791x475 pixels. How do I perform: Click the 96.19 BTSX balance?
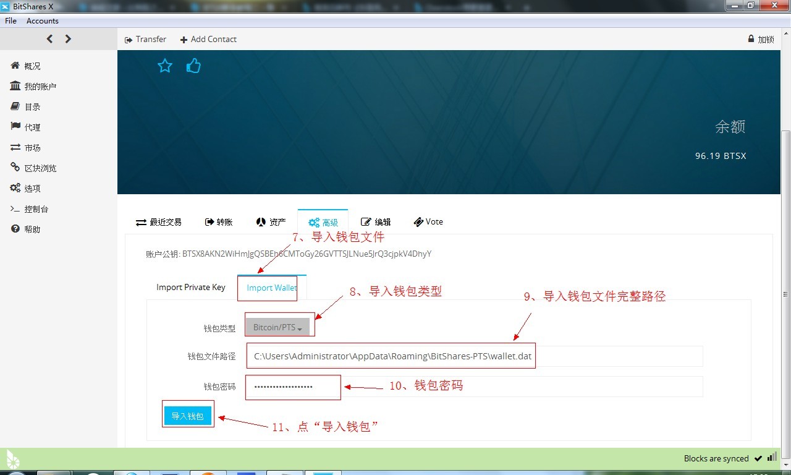[721, 156]
